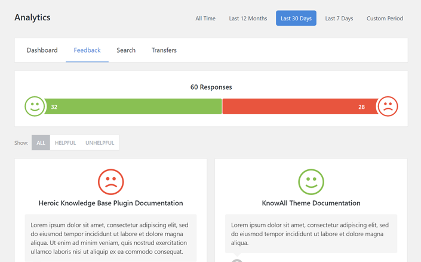
Task: Open the Transfers tab
Action: 164,50
